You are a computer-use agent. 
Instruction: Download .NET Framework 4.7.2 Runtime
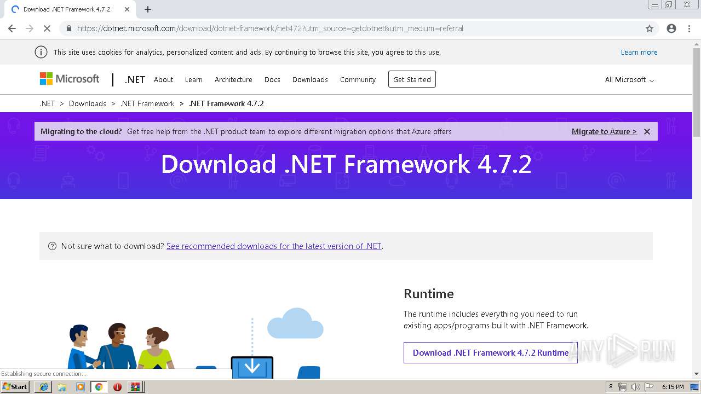point(491,353)
